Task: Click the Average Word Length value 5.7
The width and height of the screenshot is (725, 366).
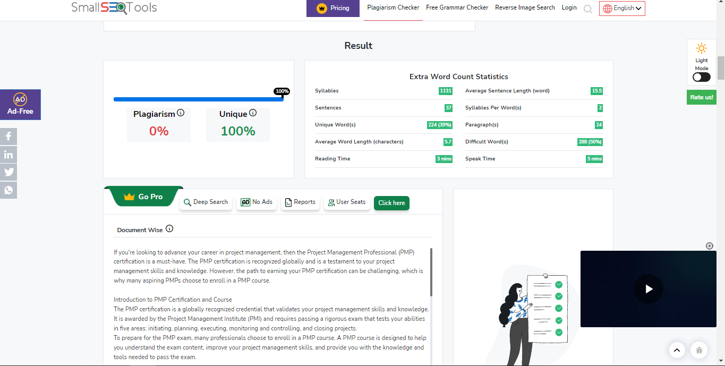Action: (x=448, y=142)
